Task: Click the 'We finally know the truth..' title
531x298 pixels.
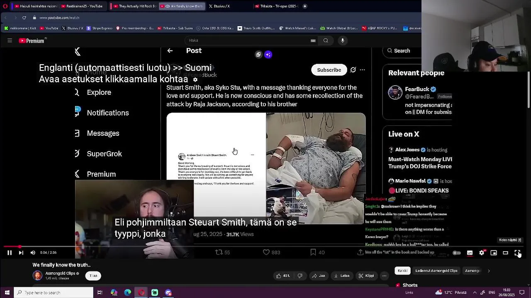Action: [61, 265]
